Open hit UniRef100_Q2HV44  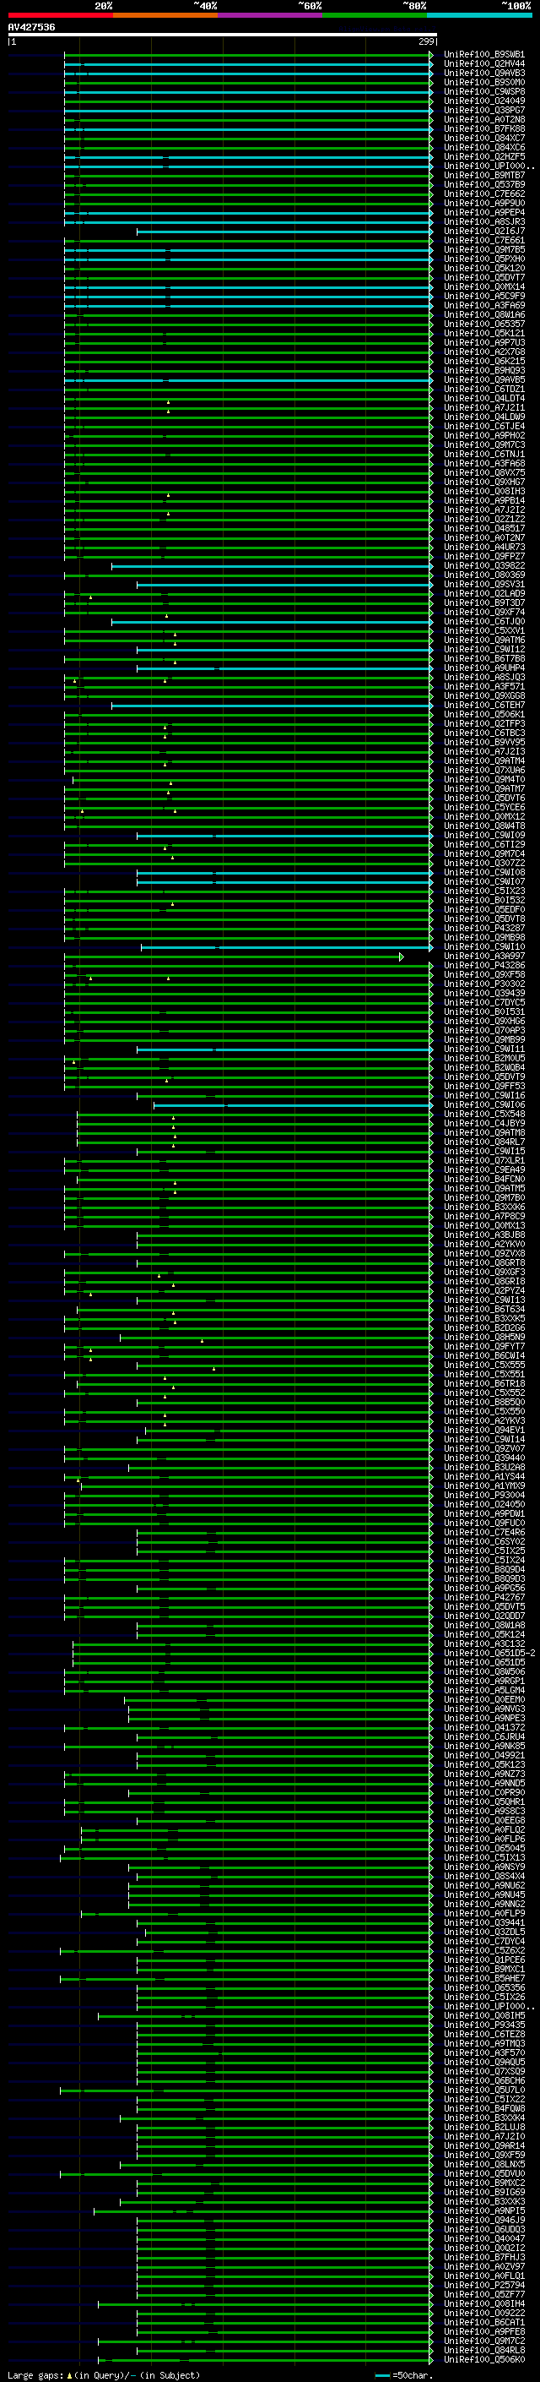(483, 64)
